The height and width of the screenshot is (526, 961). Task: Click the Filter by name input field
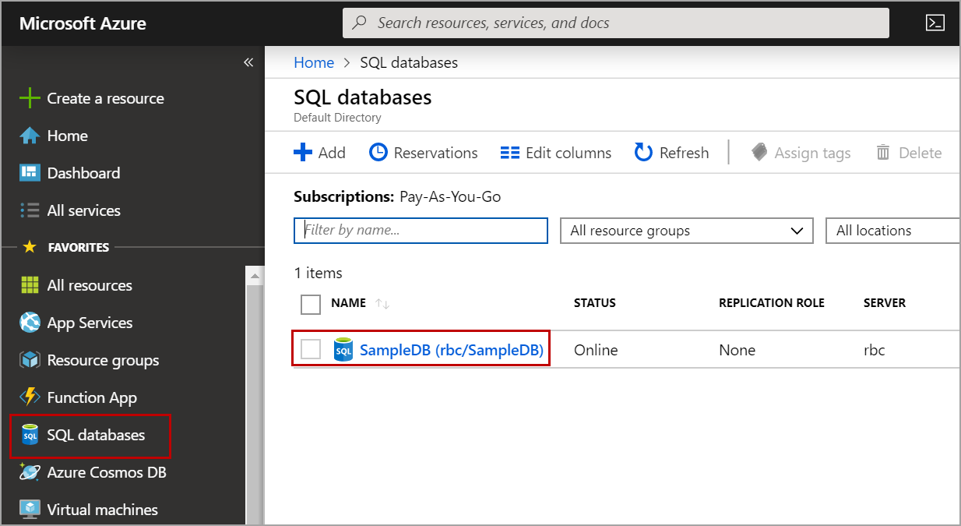[421, 231]
